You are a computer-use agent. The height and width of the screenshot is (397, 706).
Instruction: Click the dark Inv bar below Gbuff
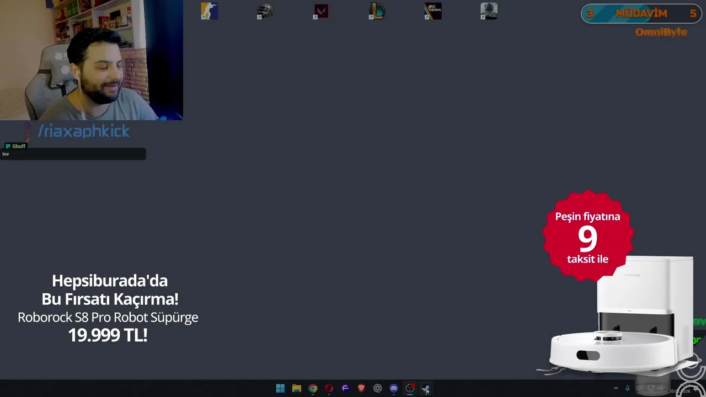[x=73, y=154]
